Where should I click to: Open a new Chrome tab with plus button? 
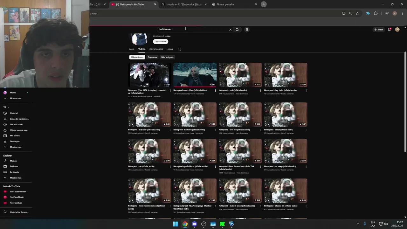pos(264,4)
